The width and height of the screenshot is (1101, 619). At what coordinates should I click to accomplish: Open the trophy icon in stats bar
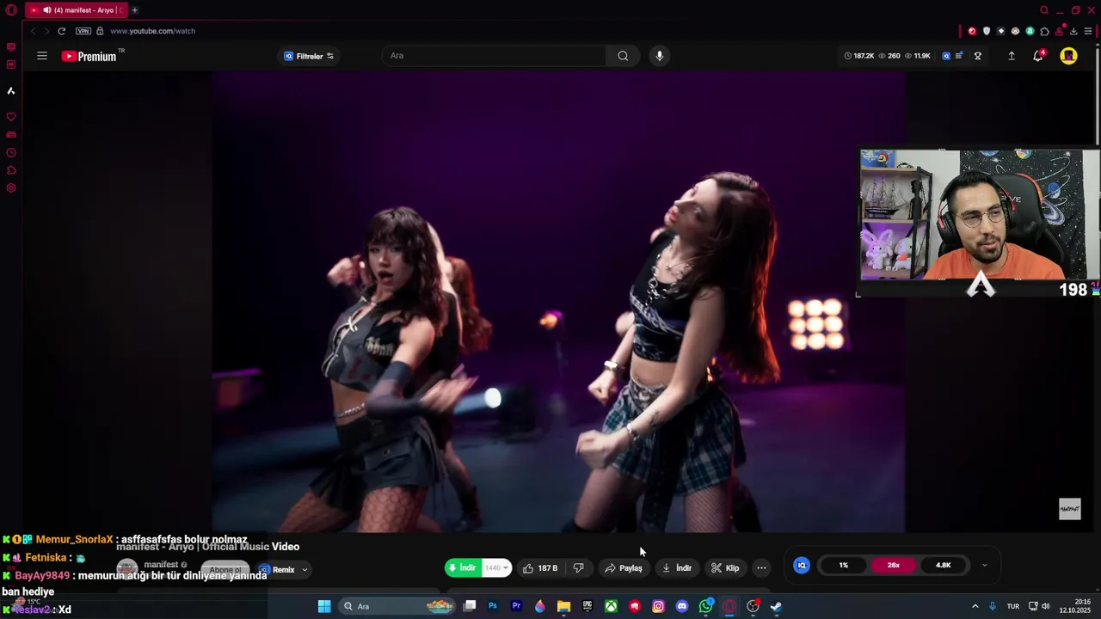click(x=978, y=56)
